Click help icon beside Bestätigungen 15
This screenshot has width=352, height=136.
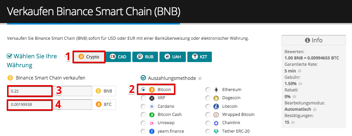click(292, 123)
